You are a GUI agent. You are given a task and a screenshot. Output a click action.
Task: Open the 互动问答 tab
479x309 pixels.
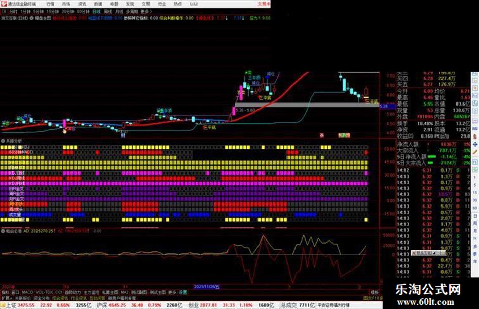97,298
